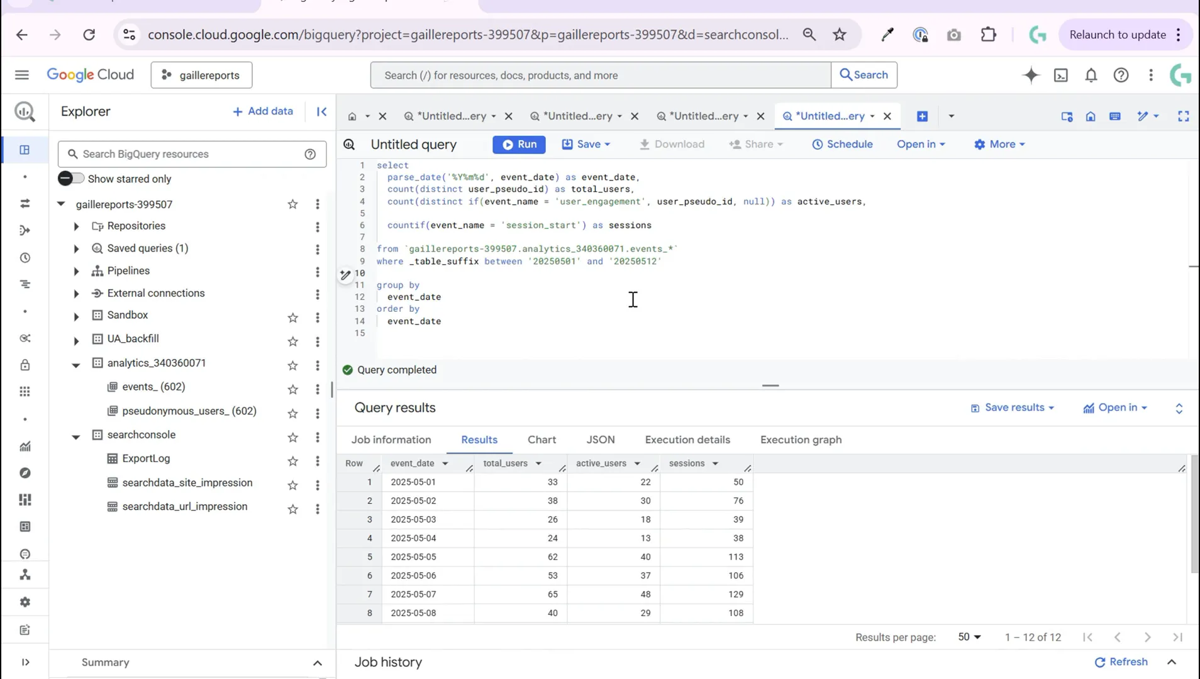The width and height of the screenshot is (1200, 679).
Task: Open the Save dropdown
Action: (586, 144)
